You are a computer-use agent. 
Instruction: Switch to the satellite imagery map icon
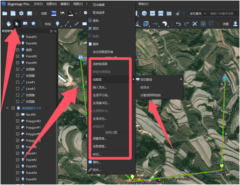coord(54,14)
